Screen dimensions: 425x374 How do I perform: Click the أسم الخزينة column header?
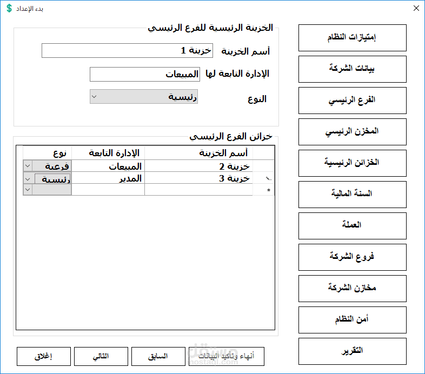198,153
